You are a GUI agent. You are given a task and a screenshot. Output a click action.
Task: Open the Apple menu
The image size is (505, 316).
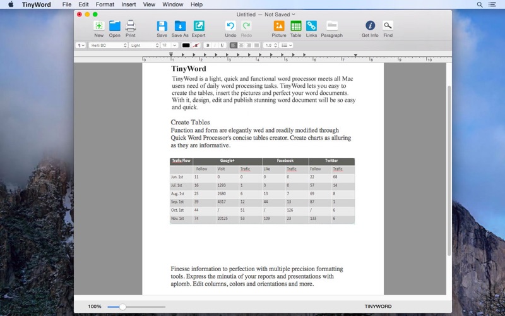click(11, 4)
